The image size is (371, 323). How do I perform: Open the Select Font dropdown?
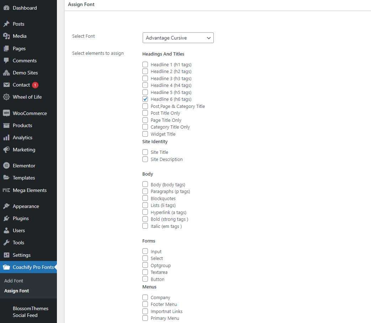coord(178,38)
